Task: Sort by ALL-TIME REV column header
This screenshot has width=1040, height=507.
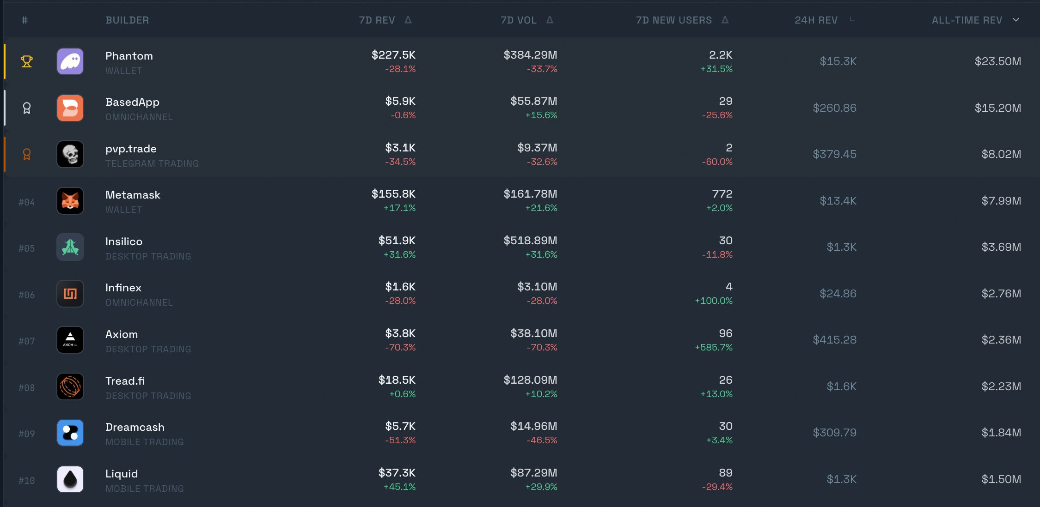Action: pyautogui.click(x=967, y=20)
